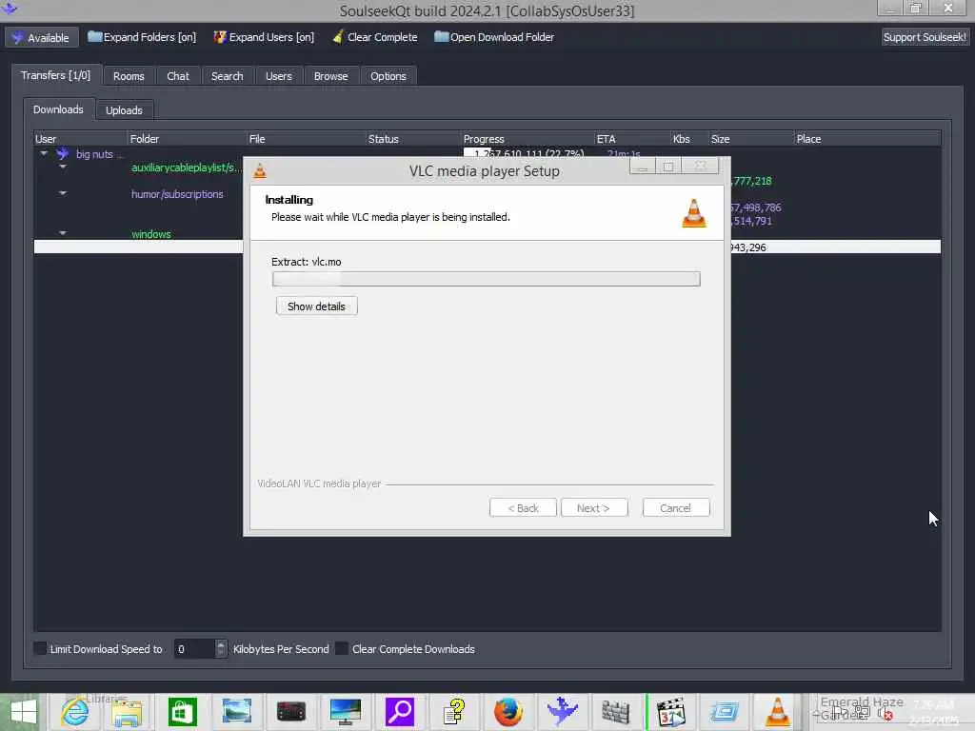This screenshot has height=731, width=975.
Task: Open the Search tab
Action: pyautogui.click(x=227, y=76)
